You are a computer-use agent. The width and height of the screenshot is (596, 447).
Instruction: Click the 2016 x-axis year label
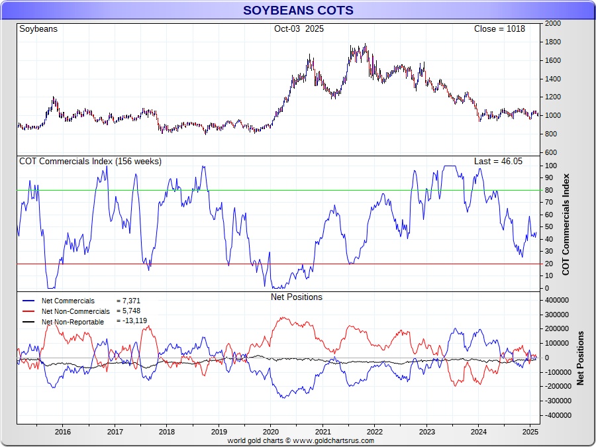coord(63,432)
